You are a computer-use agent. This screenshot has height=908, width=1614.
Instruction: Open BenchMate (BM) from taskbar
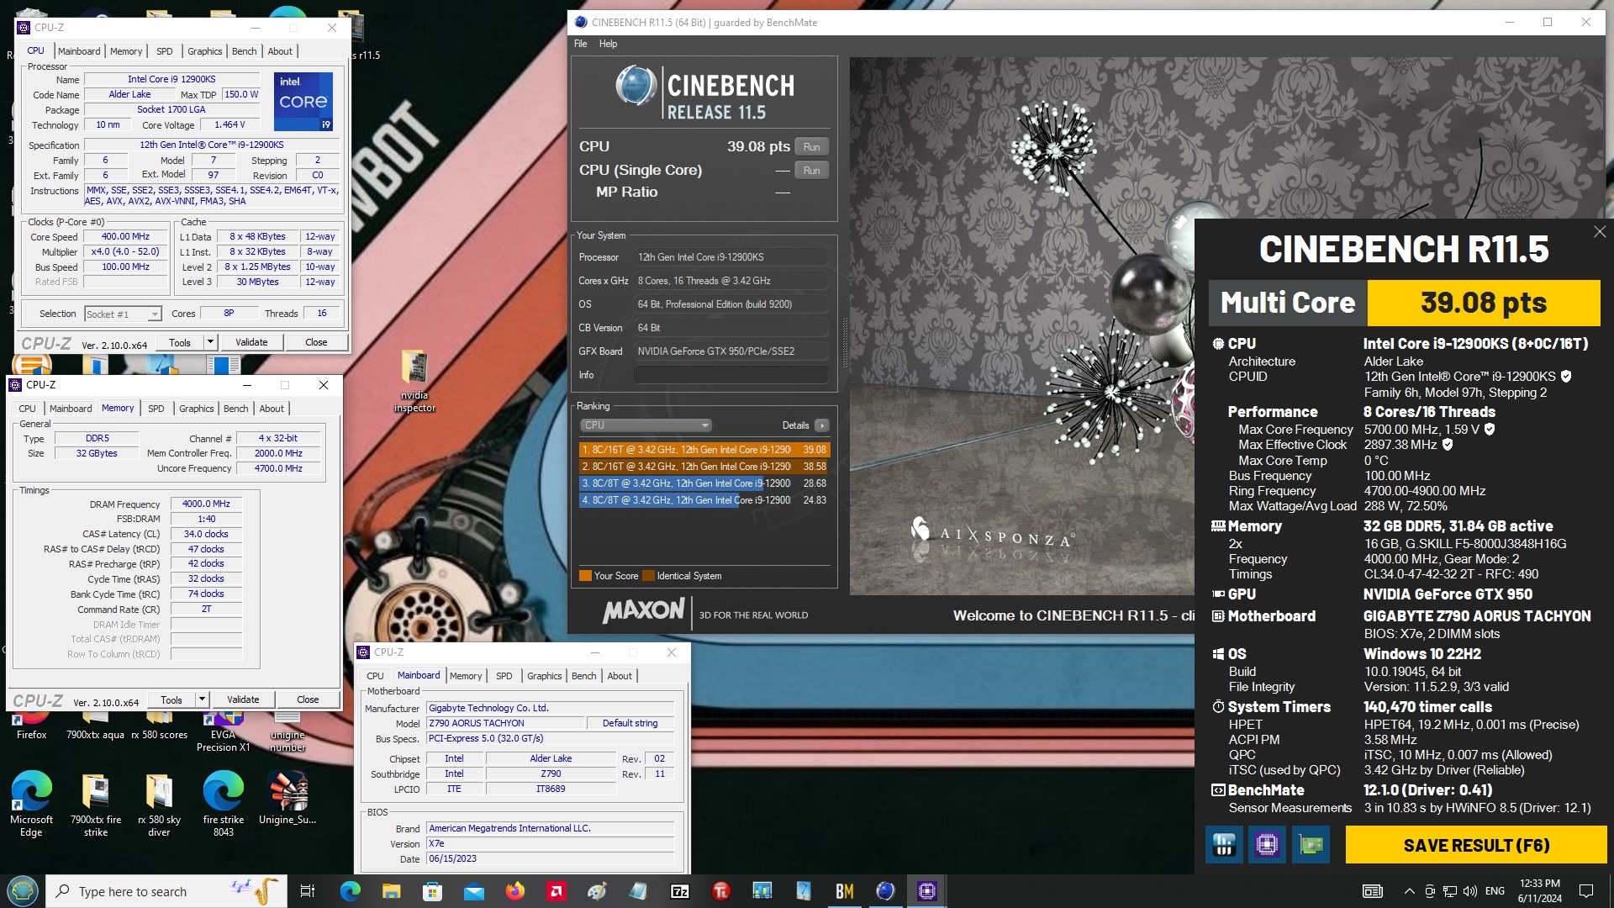[x=845, y=891]
